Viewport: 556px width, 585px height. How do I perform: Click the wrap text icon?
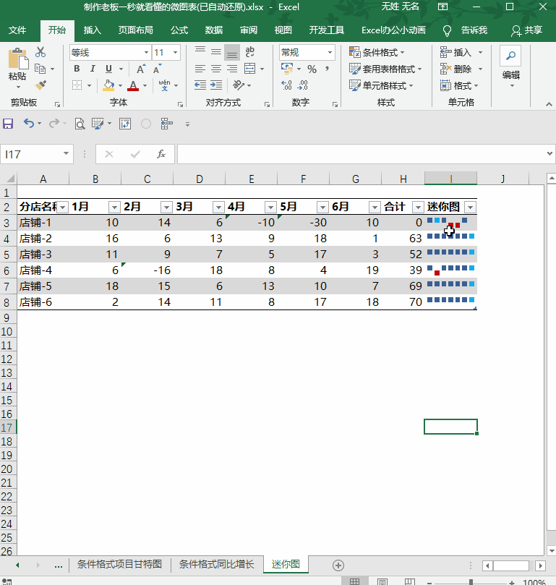pos(250,52)
